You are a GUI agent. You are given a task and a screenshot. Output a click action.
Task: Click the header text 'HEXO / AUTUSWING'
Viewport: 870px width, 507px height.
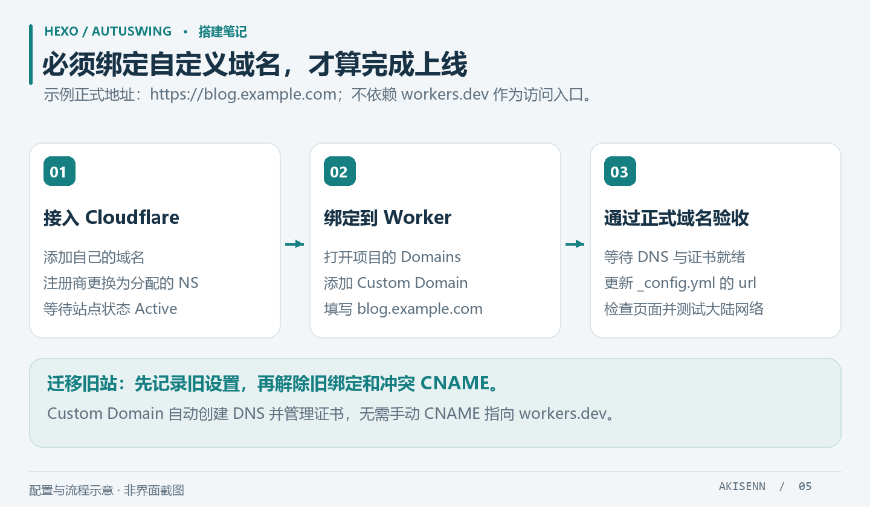click(x=108, y=31)
